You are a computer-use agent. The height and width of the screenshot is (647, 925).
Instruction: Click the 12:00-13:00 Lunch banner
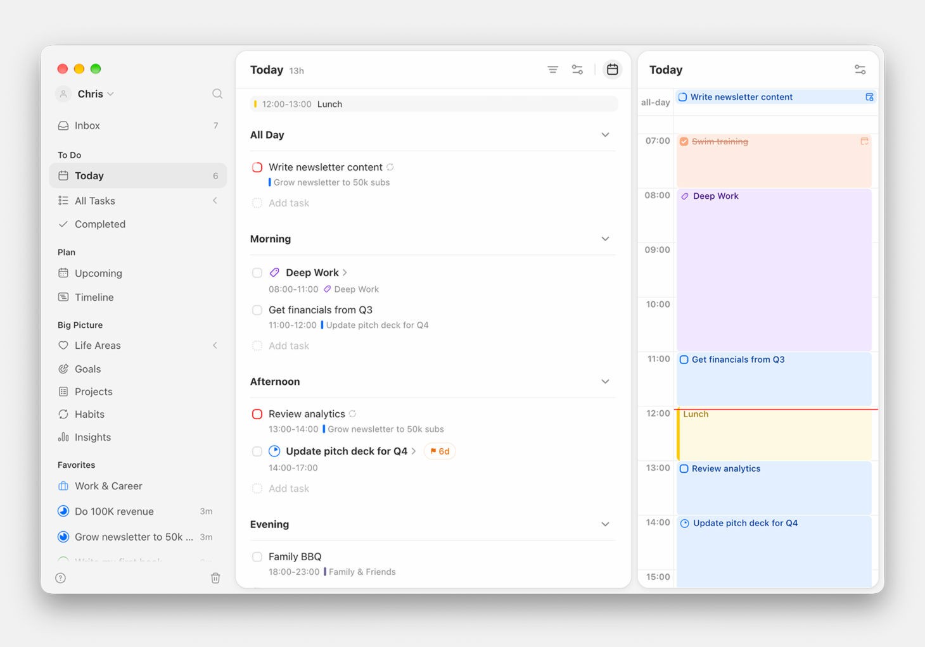[x=434, y=104]
